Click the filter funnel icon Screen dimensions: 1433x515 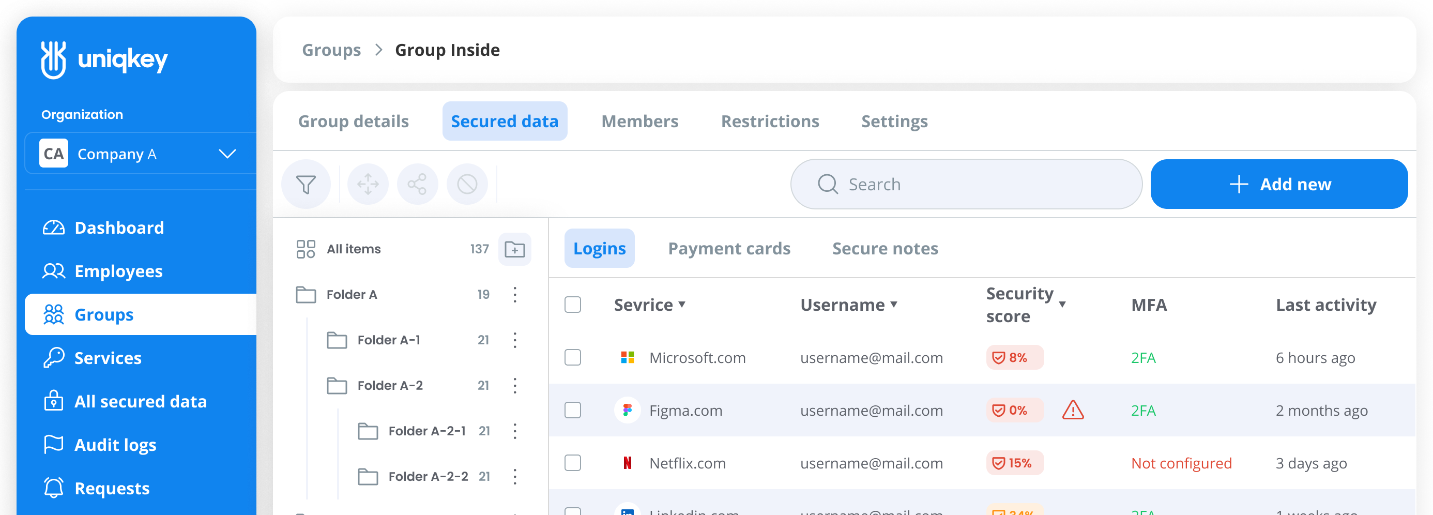click(x=306, y=184)
